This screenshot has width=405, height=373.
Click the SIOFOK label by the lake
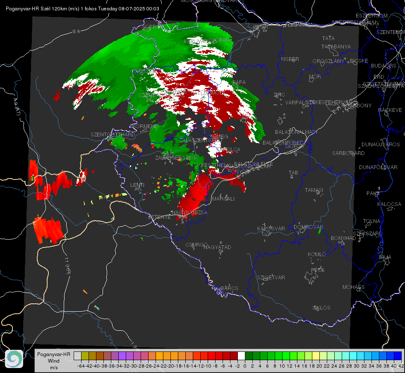[x=295, y=146]
